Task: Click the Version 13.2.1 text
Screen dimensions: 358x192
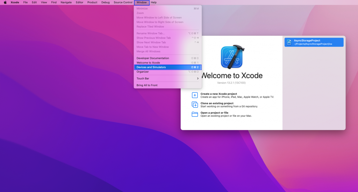Action: [231, 83]
